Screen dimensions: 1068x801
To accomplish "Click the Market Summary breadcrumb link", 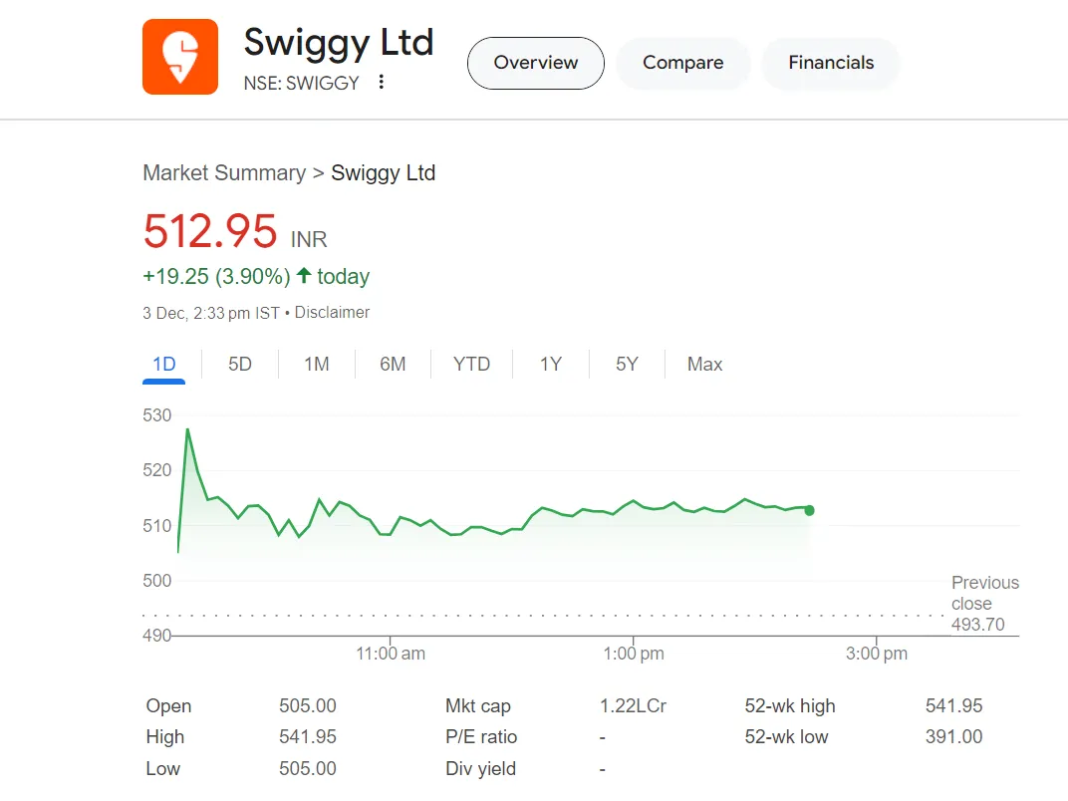I will pos(224,173).
